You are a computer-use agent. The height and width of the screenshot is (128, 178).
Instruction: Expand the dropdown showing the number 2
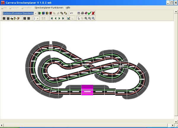point(38,18)
